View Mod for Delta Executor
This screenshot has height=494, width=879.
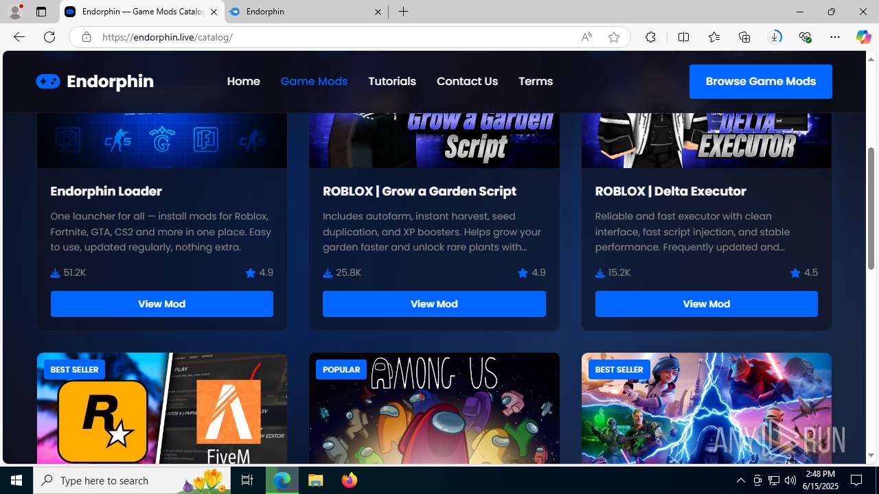click(706, 304)
